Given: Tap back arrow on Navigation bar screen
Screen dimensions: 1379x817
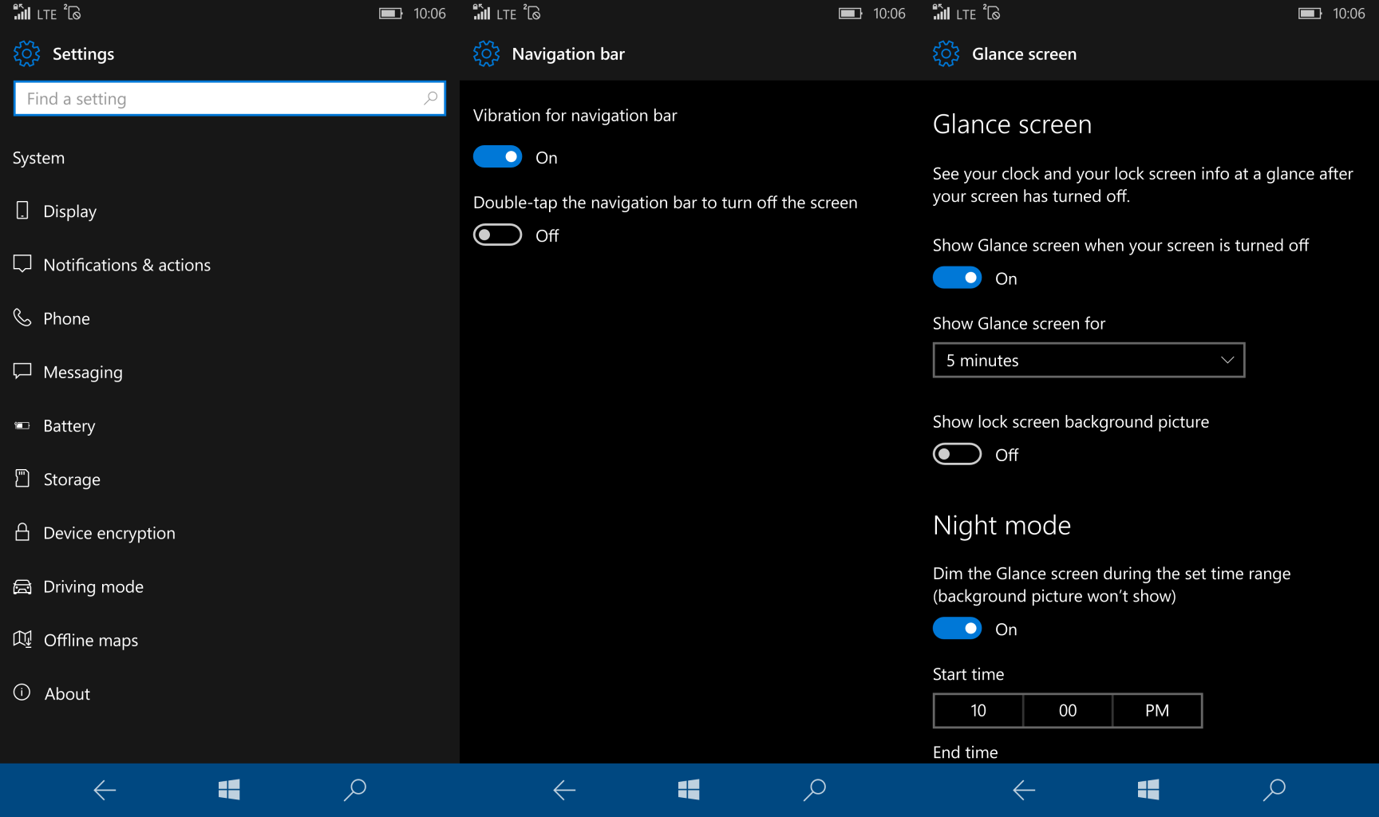Looking at the screenshot, I should (564, 790).
